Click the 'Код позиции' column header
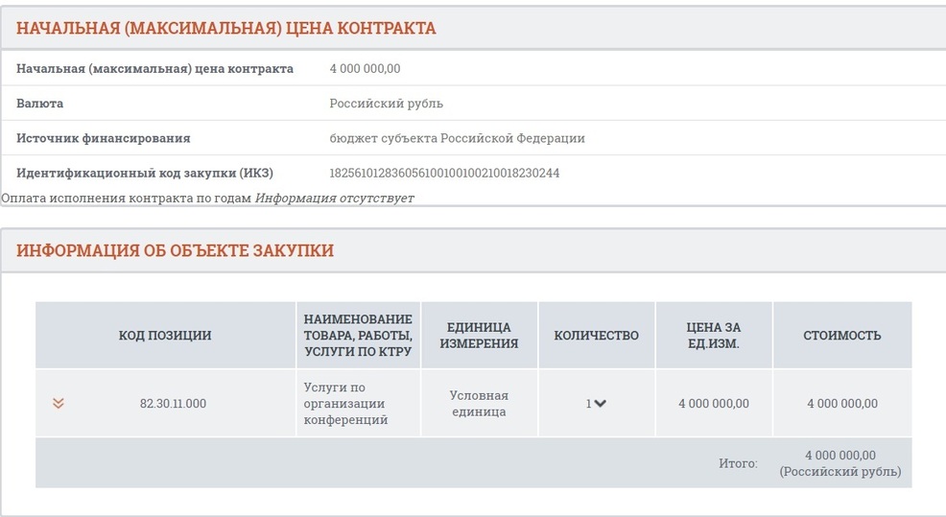Viewport: 946px width, 517px height. click(165, 336)
